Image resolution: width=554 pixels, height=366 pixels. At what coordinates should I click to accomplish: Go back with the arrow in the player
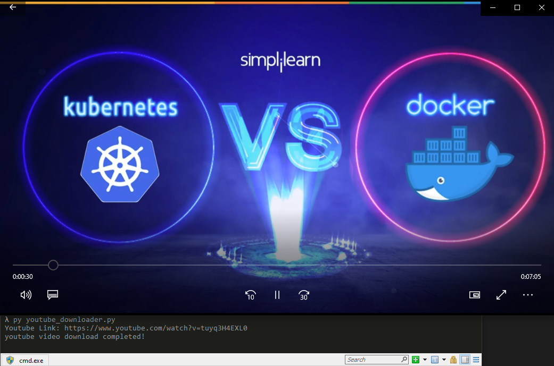click(13, 7)
